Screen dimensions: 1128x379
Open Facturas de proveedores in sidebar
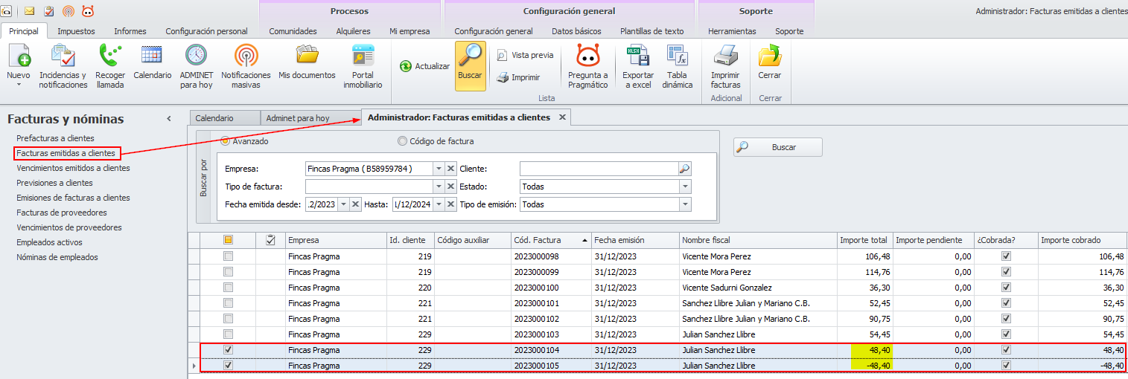point(62,213)
